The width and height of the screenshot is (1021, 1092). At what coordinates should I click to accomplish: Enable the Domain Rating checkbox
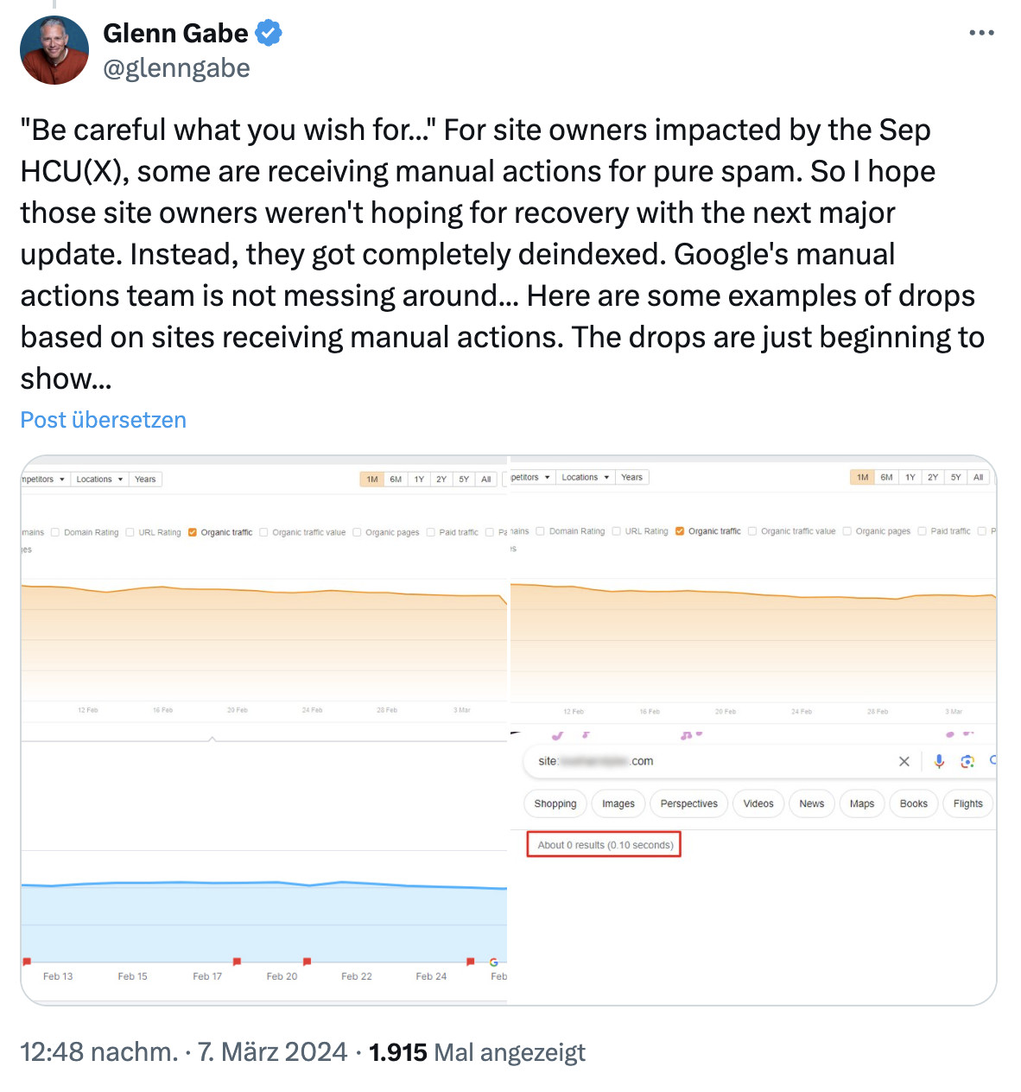(54, 531)
